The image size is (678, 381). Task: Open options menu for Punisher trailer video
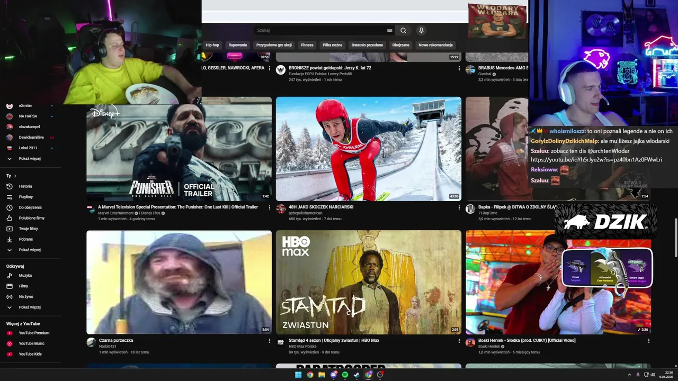270,207
